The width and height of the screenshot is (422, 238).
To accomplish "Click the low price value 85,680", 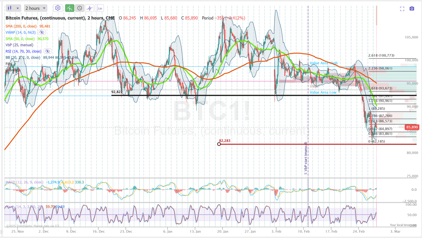I will coord(171,18).
